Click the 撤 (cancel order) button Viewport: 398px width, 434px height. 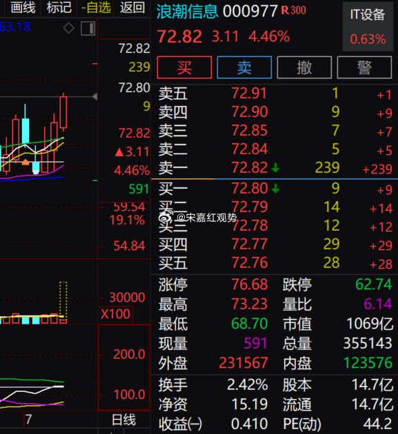(x=304, y=68)
